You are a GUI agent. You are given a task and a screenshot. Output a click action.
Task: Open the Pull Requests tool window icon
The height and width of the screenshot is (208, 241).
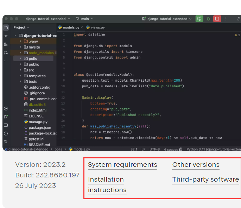6,52
